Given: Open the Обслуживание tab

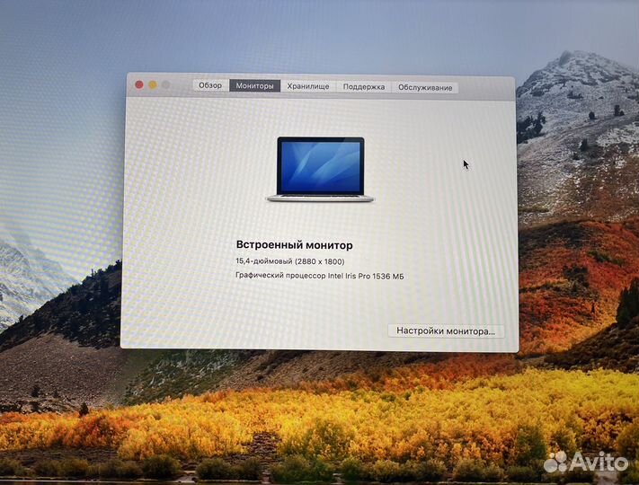Looking at the screenshot, I should point(425,87).
